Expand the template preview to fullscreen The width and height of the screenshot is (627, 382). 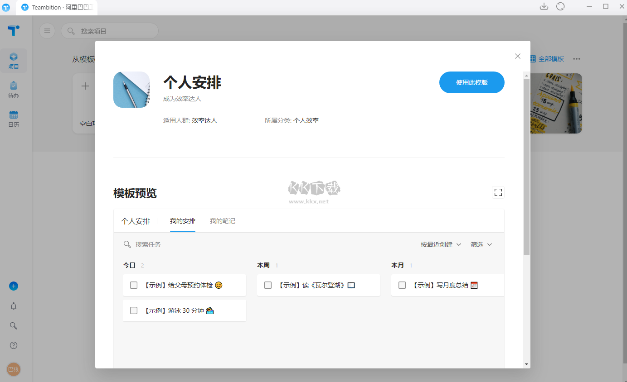click(x=498, y=192)
